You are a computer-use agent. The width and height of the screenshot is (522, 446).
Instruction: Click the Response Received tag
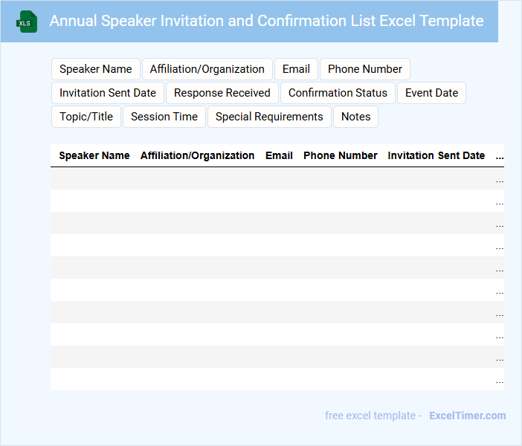point(222,93)
